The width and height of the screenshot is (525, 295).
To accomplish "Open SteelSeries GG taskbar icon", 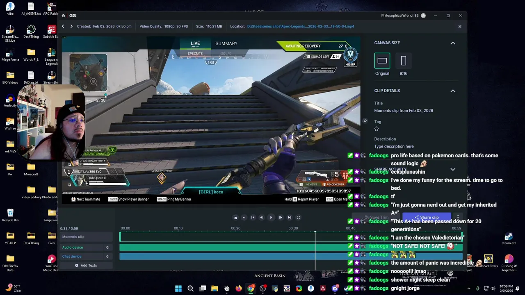I will pyautogui.click(x=227, y=288).
